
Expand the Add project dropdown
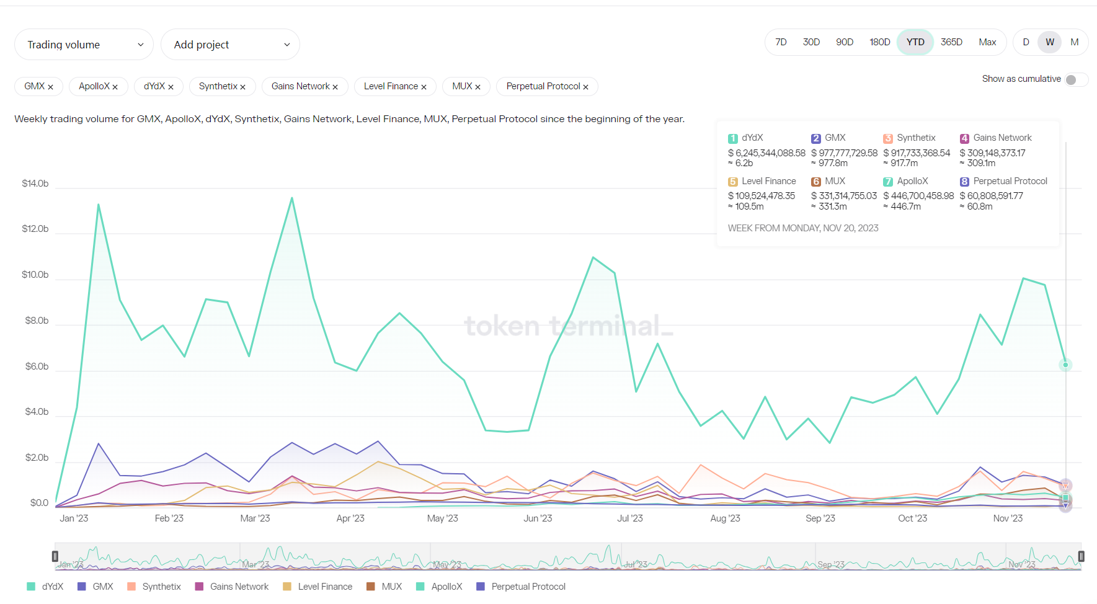pos(230,45)
